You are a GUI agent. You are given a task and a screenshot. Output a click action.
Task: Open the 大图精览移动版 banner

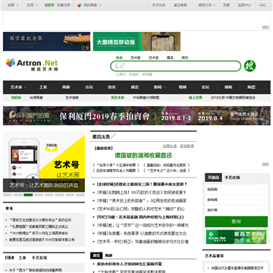136,42
